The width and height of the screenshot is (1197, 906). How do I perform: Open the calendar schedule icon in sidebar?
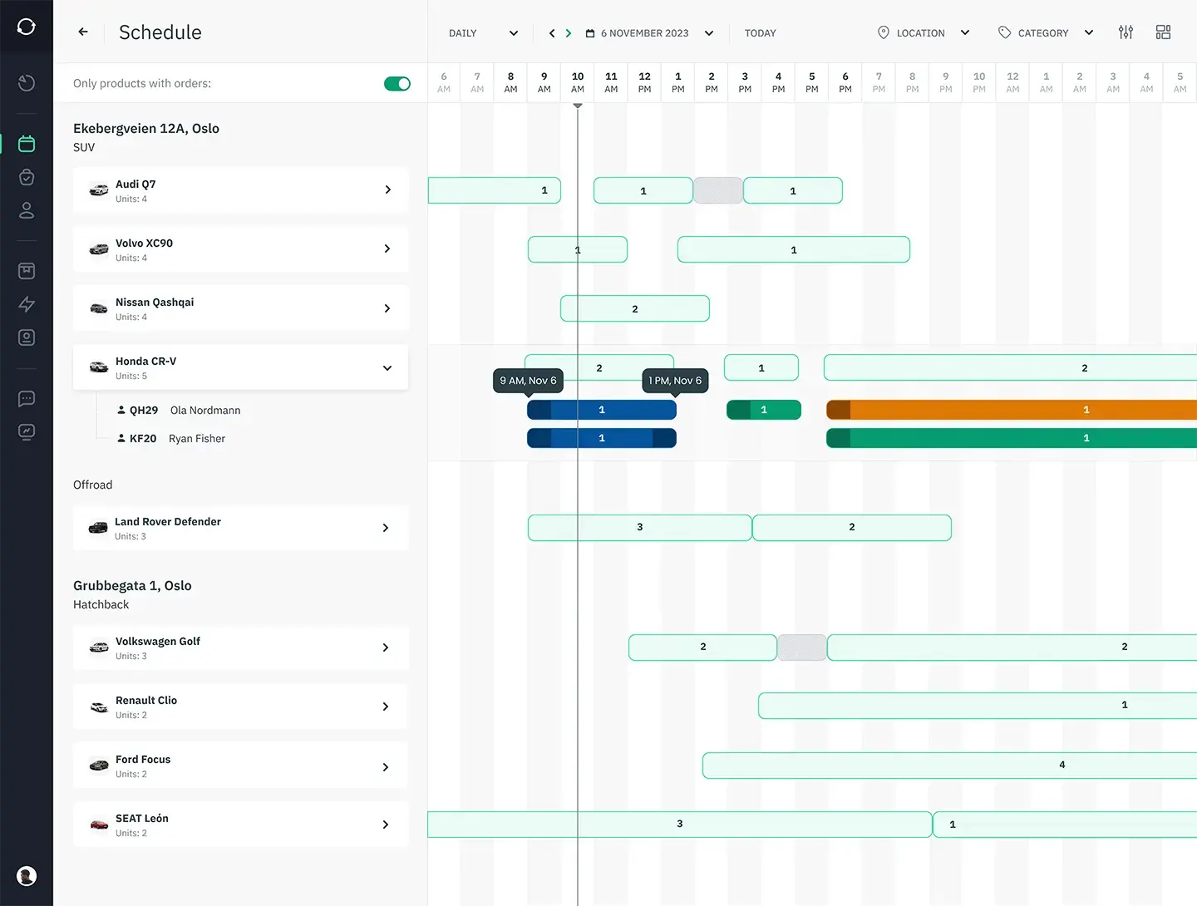click(27, 144)
